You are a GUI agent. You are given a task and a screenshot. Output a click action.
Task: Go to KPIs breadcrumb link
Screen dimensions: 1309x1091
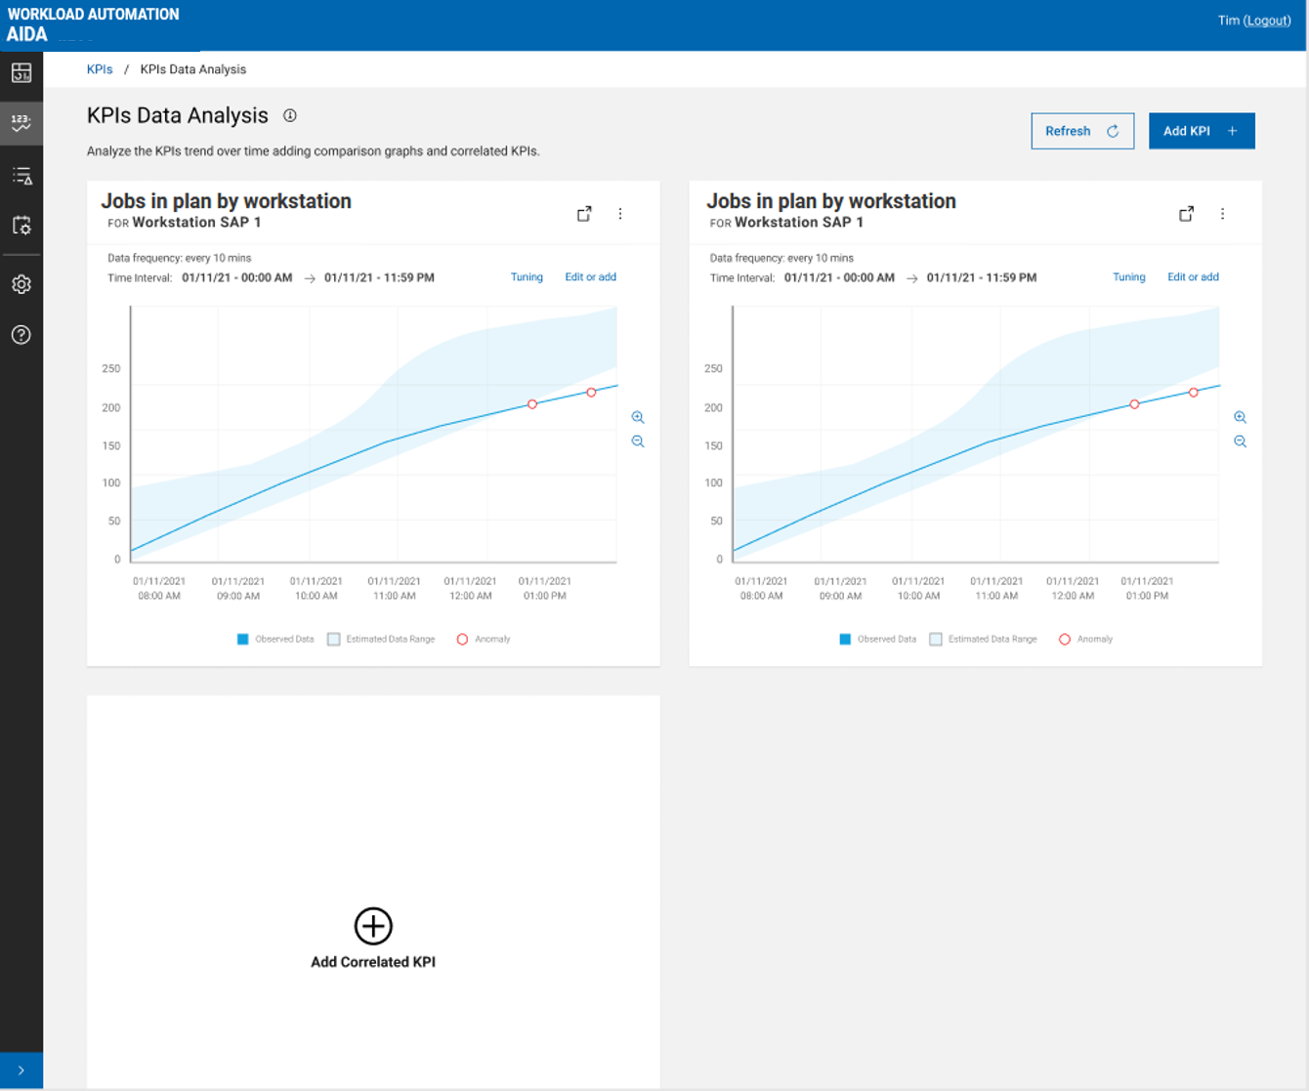point(100,69)
